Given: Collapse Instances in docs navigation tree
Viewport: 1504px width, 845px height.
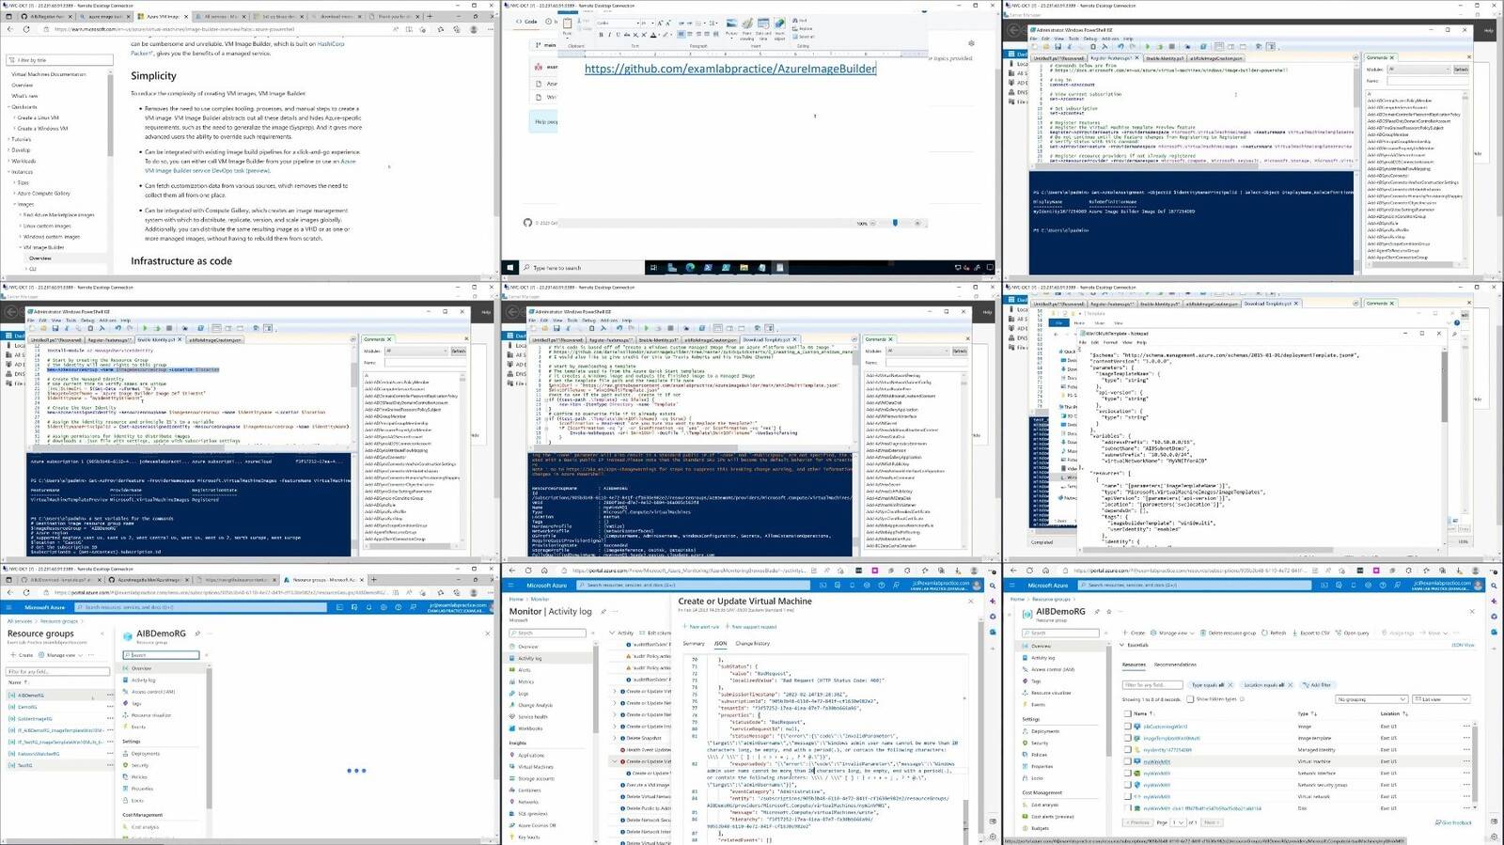Looking at the screenshot, I should [21, 172].
